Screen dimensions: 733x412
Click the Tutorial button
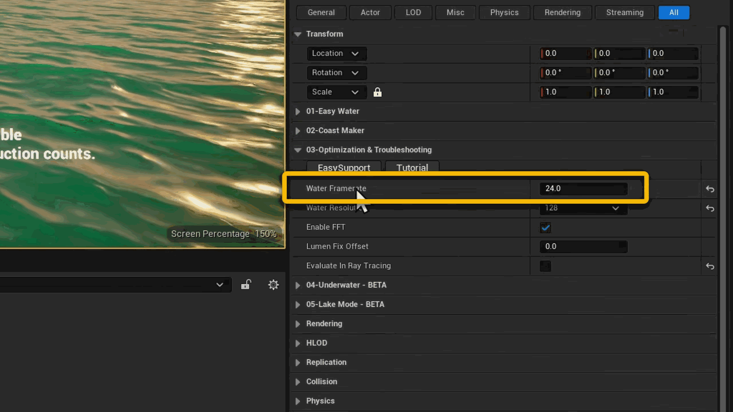click(412, 167)
